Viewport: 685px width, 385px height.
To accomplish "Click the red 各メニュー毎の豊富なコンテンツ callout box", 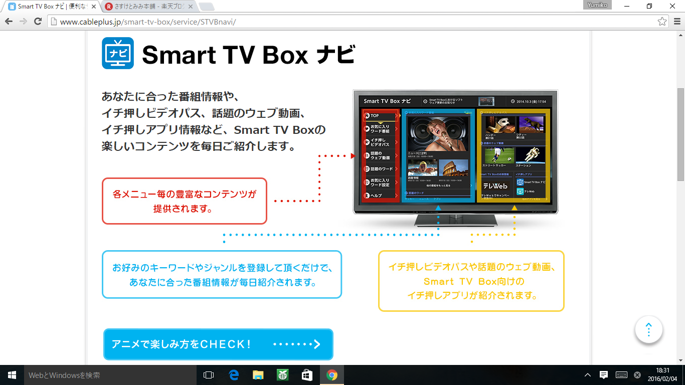I will [x=185, y=201].
